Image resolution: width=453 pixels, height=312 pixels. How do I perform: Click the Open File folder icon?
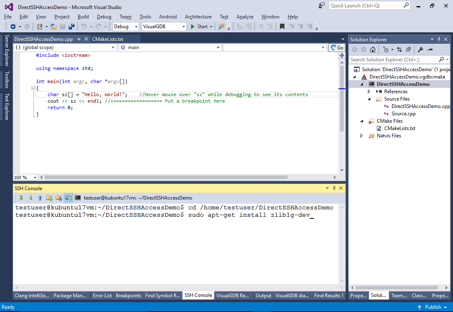54,27
